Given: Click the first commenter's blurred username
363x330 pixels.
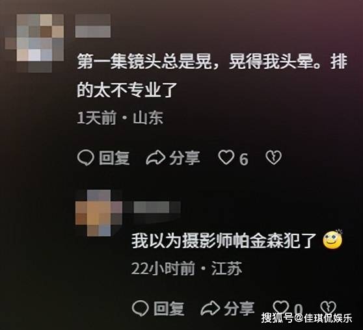Looking at the screenshot, I should tap(93, 26).
